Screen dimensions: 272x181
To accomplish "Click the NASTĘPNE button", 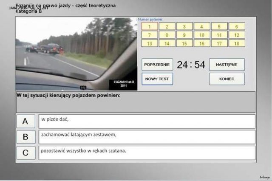I will click(227, 65).
